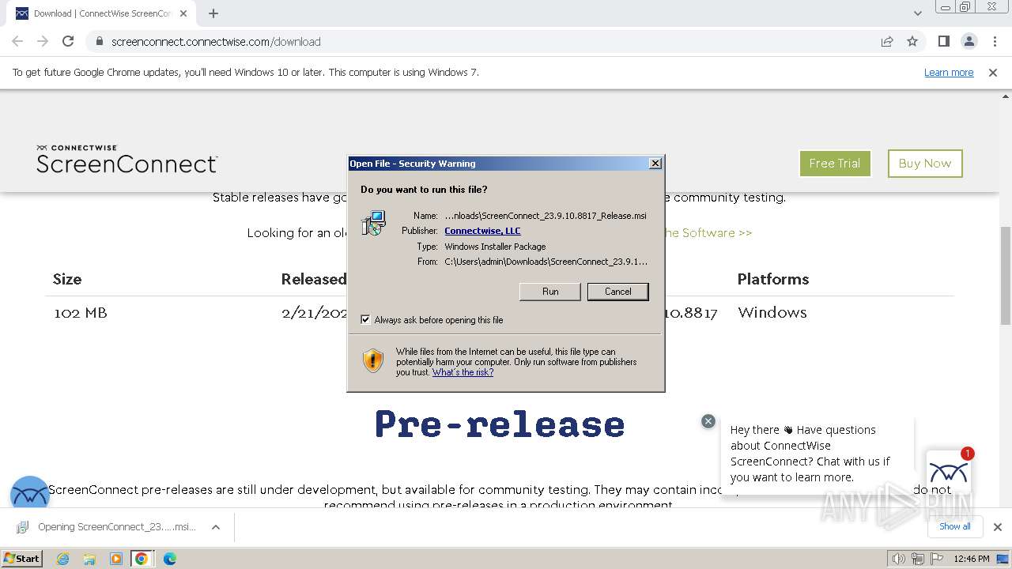Screen dimensions: 1012x569
Task: Open the Chrome side panel icon
Action: (943, 42)
